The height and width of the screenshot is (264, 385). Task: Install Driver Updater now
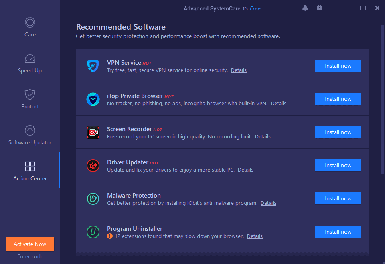point(338,165)
